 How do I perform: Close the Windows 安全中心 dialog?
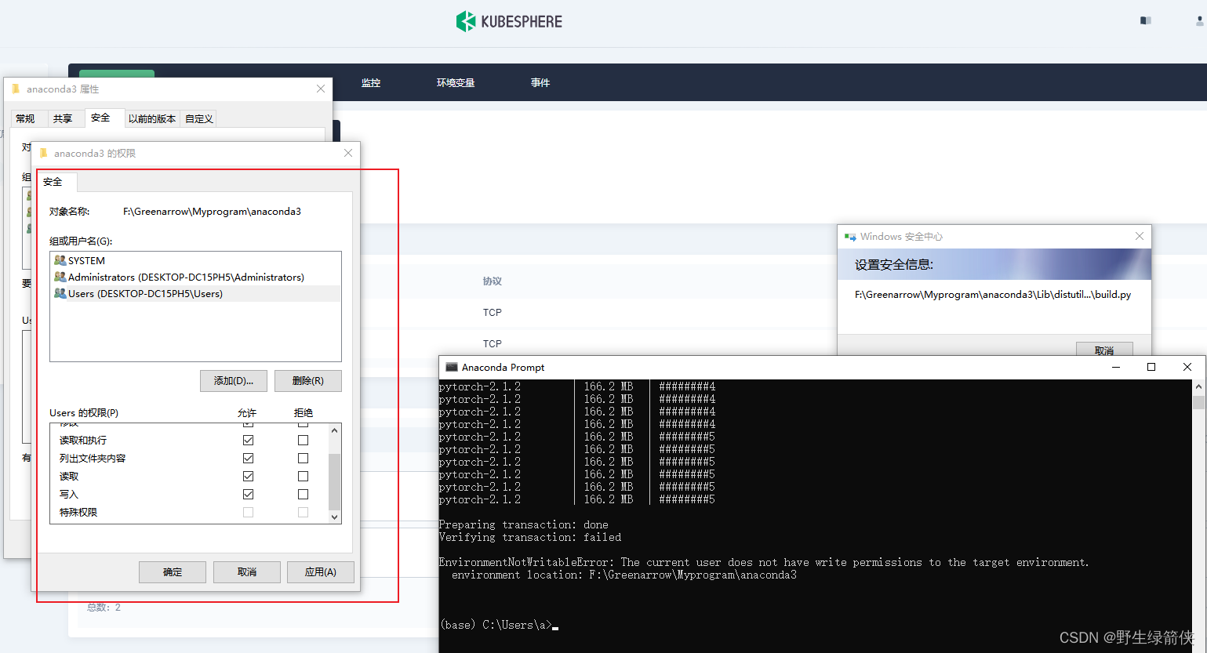tap(1140, 236)
